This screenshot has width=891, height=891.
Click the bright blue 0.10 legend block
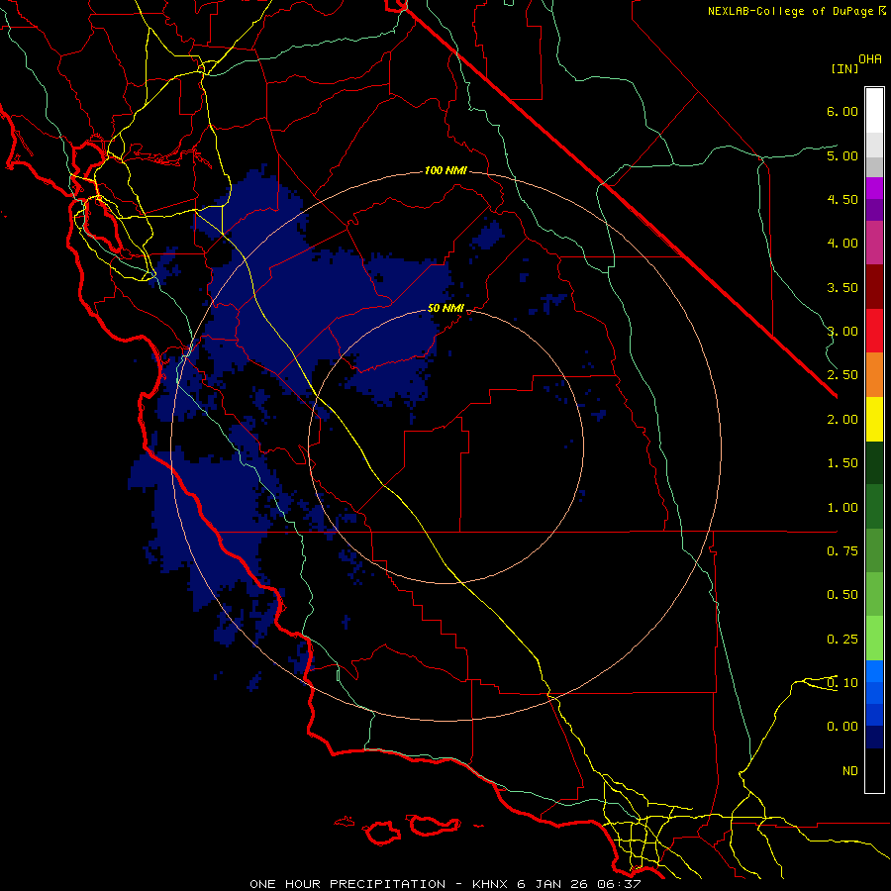click(x=874, y=671)
